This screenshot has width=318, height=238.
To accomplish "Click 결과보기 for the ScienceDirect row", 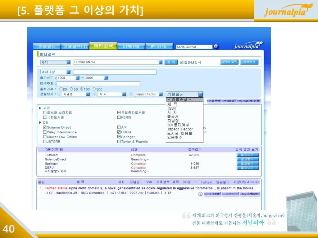I will pyautogui.click(x=248, y=159).
